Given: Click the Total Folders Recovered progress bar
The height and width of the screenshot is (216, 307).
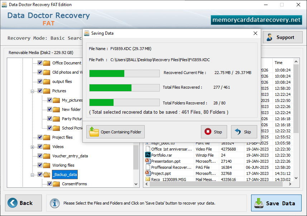Looking at the screenshot, I should (x=124, y=102).
